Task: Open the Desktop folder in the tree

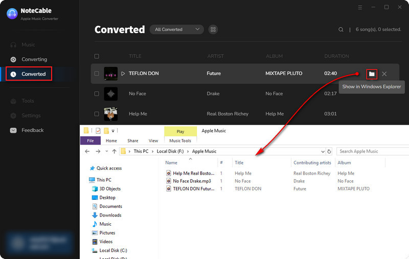Action: point(104,198)
